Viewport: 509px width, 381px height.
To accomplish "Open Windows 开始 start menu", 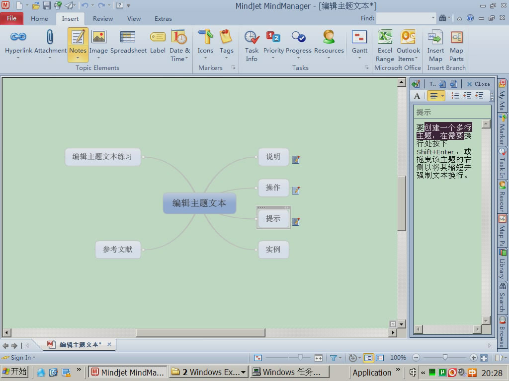I will pyautogui.click(x=14, y=372).
